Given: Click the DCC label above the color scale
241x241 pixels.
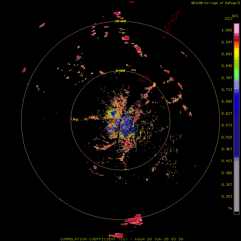Looking at the screenshot, I should pyautogui.click(x=235, y=16).
